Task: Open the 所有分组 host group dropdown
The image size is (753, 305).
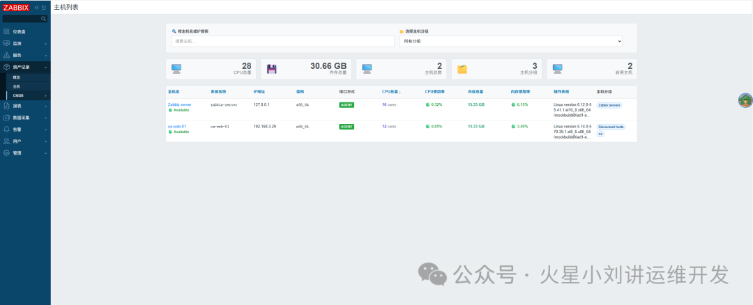Action: coord(510,41)
